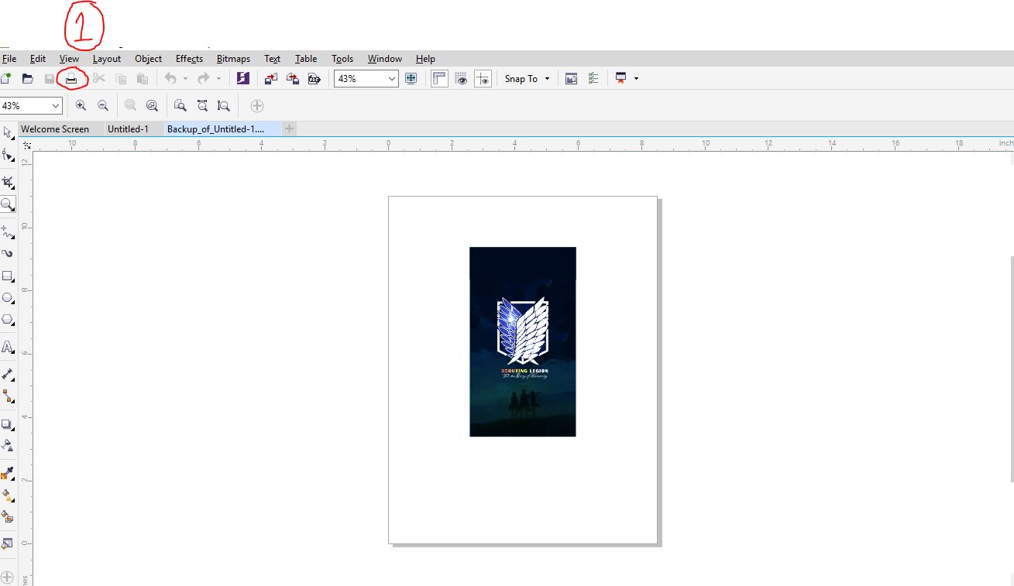Toggle the rulers visibility
Image resolution: width=1014 pixels, height=586 pixels.
[x=439, y=78]
